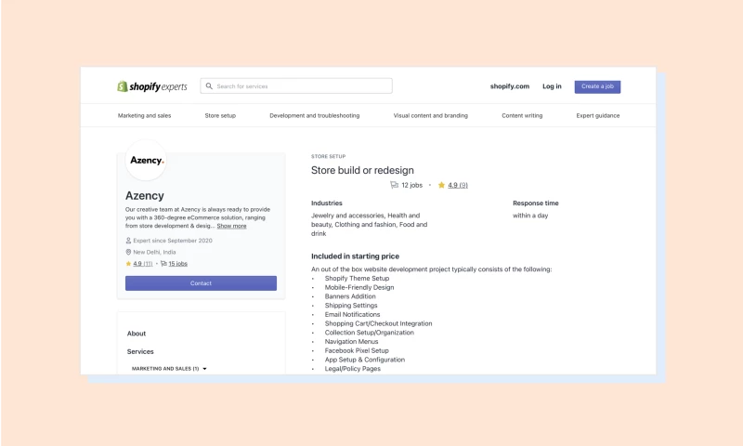743x446 pixels.
Task: Click the Azency heading
Action: 145,196
